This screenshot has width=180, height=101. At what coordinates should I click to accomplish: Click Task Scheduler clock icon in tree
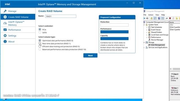[x=149, y=27]
